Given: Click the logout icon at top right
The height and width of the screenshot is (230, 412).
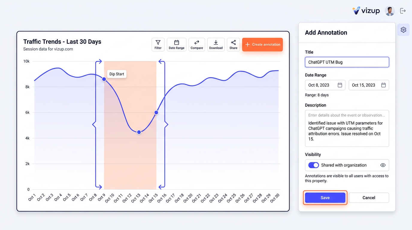Looking at the screenshot, I should [x=403, y=11].
